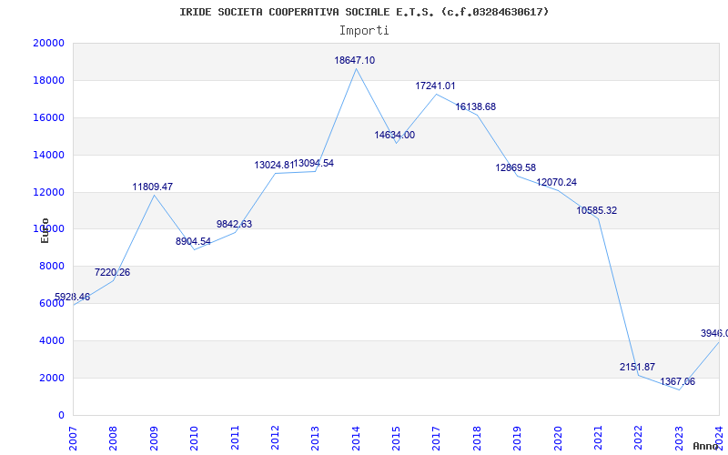Select x-axis year 2015
The height and width of the screenshot is (455, 728).
pyautogui.click(x=397, y=438)
